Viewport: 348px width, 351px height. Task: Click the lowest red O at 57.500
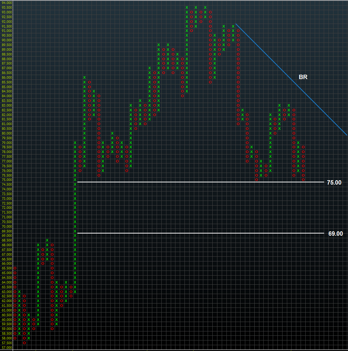click(24, 343)
